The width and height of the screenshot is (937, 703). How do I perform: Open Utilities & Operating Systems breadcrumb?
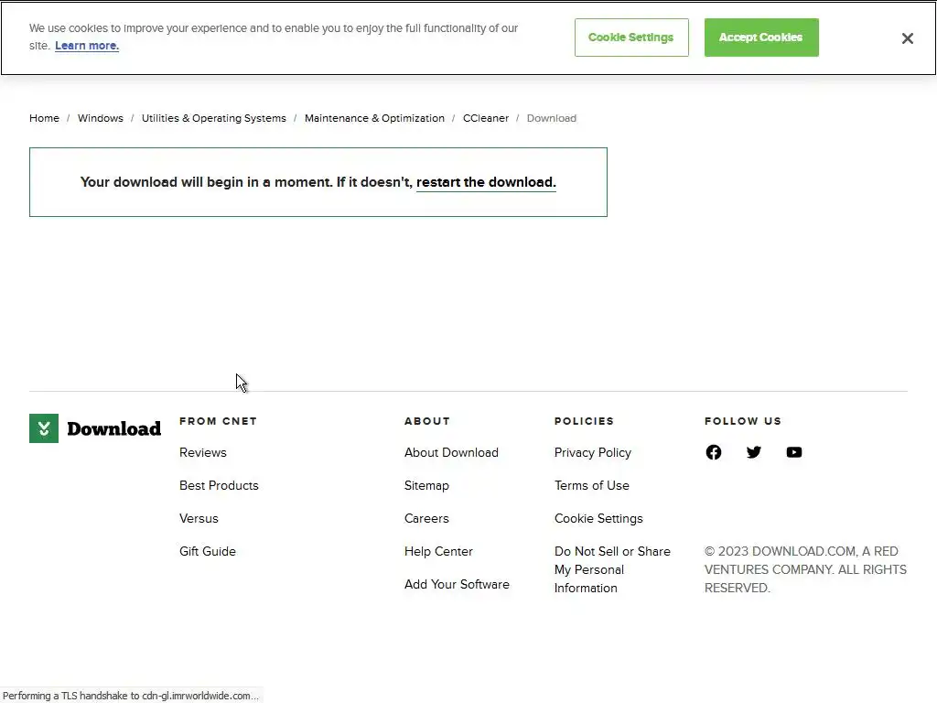(x=214, y=118)
